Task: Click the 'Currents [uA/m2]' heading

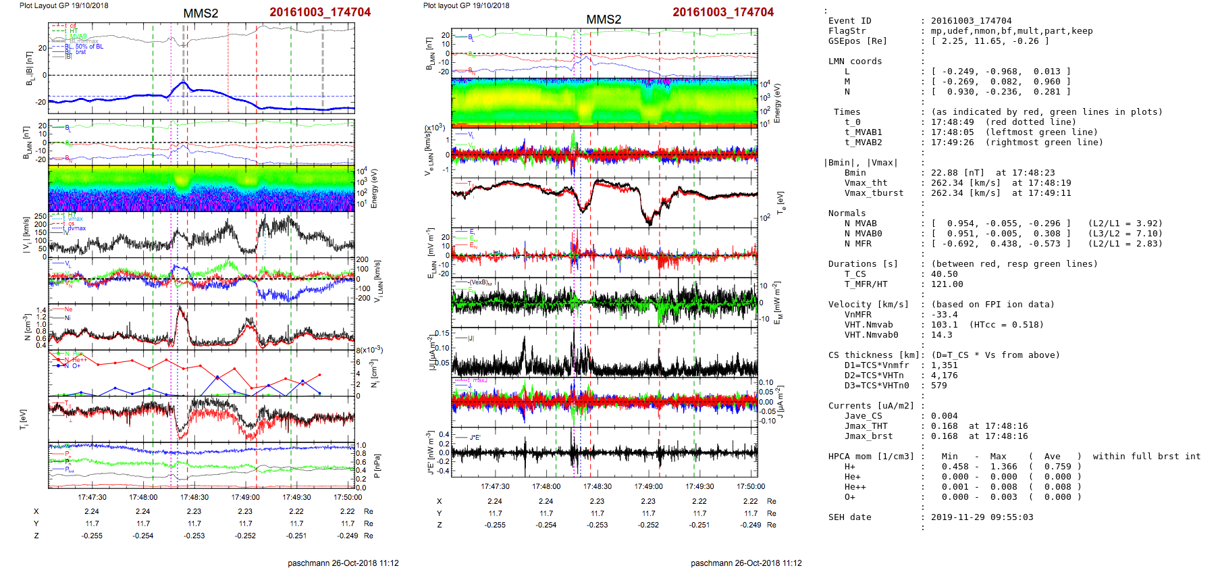Action: pyautogui.click(x=871, y=406)
